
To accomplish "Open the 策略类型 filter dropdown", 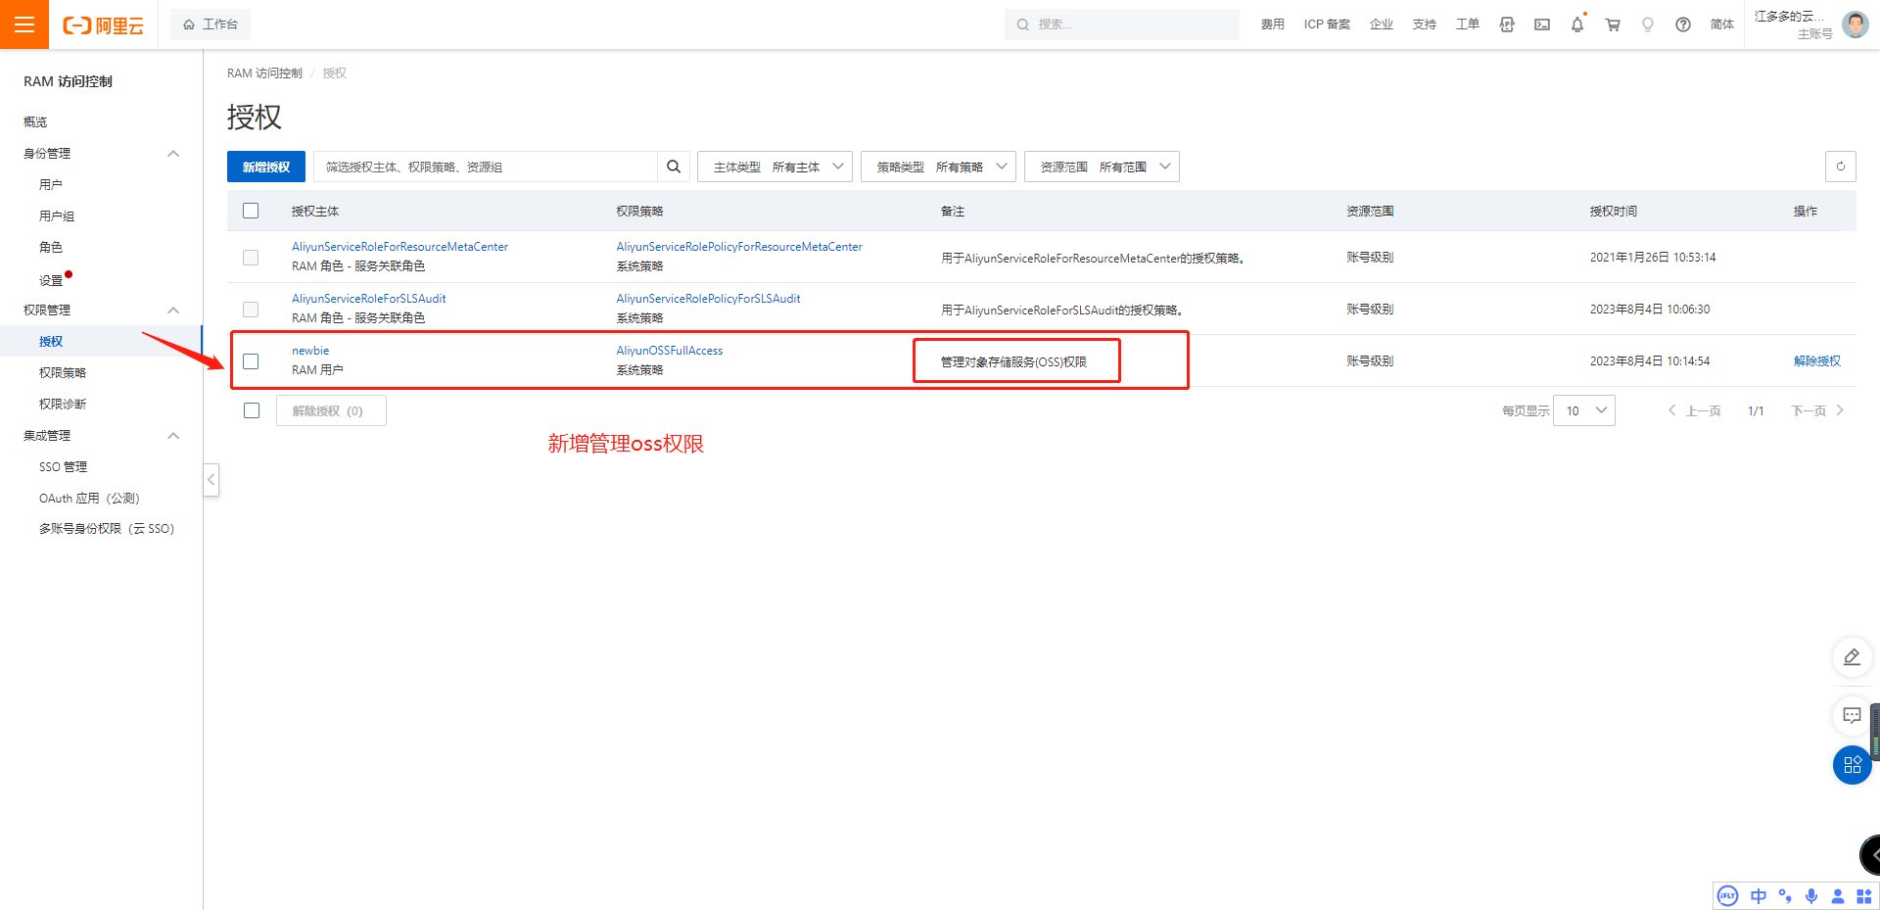I will tap(938, 167).
